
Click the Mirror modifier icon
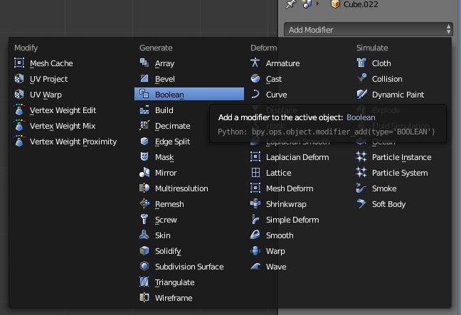point(144,173)
